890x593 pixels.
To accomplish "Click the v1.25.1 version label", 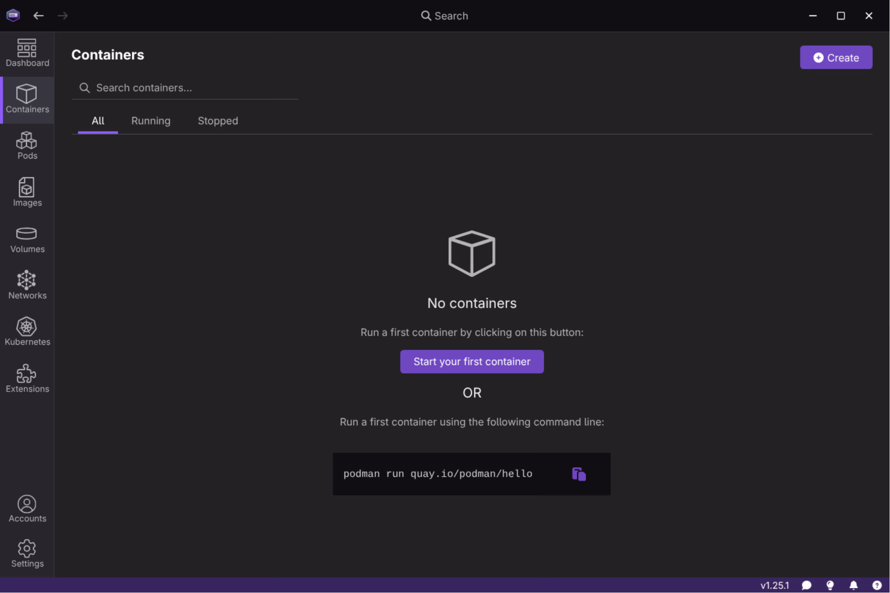I will coord(775,585).
